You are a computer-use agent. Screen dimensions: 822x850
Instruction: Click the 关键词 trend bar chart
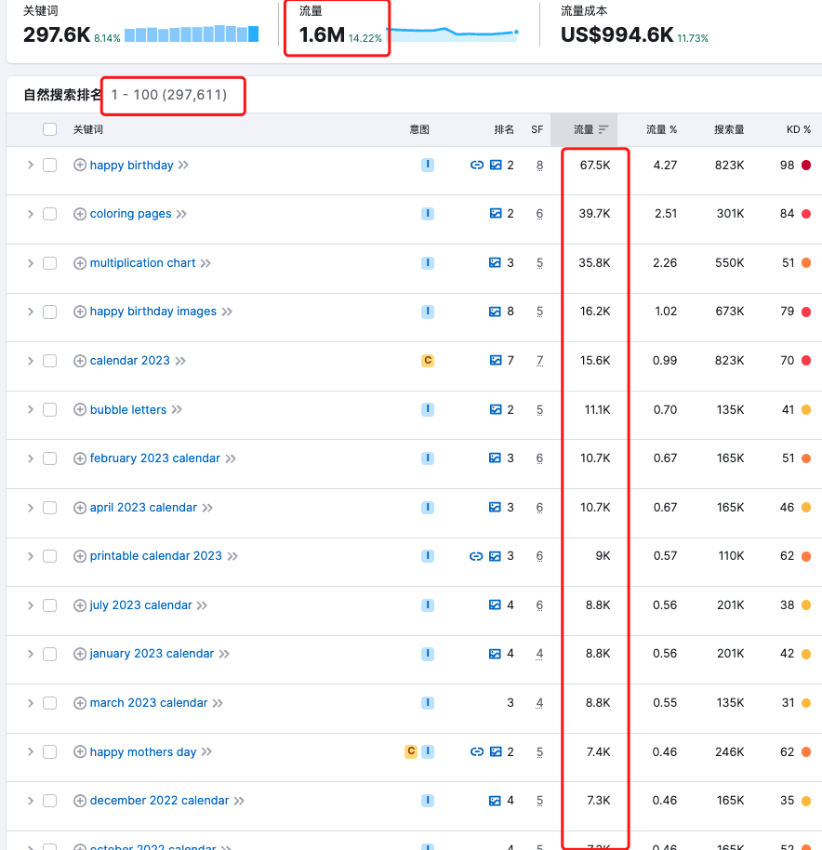[x=192, y=34]
